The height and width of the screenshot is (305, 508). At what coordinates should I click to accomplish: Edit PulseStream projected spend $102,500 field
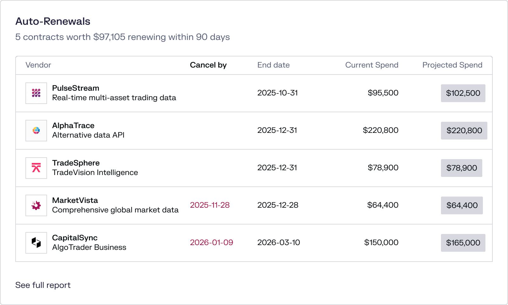pyautogui.click(x=463, y=93)
